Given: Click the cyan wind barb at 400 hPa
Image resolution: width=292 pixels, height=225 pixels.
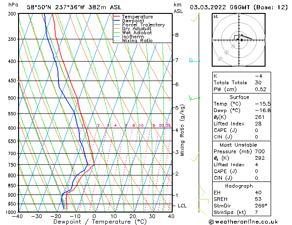Looking at the screenshot, I should point(195,60).
